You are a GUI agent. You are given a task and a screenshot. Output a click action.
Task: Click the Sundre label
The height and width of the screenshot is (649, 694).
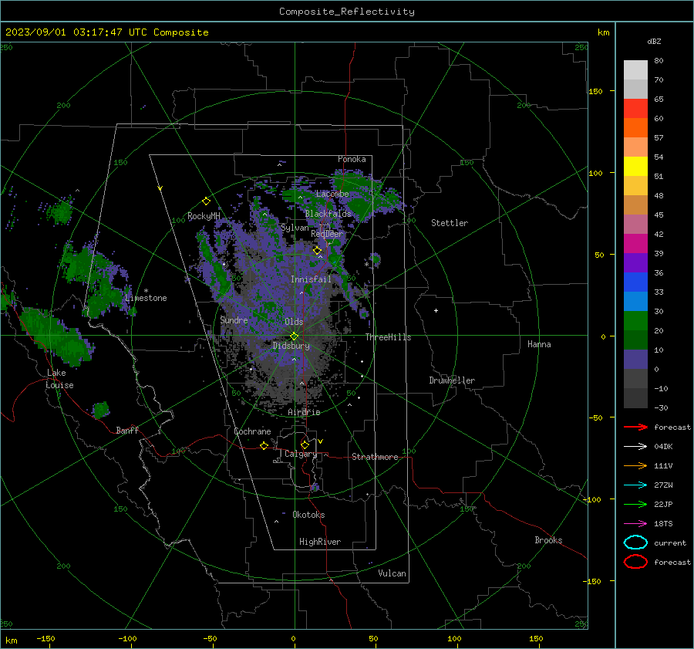point(234,319)
